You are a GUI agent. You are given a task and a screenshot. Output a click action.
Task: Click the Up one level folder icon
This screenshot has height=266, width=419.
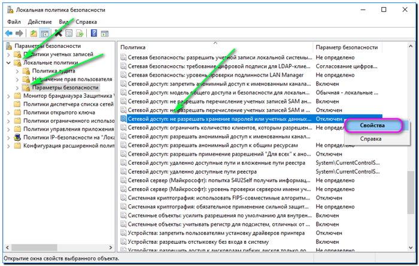34,34
